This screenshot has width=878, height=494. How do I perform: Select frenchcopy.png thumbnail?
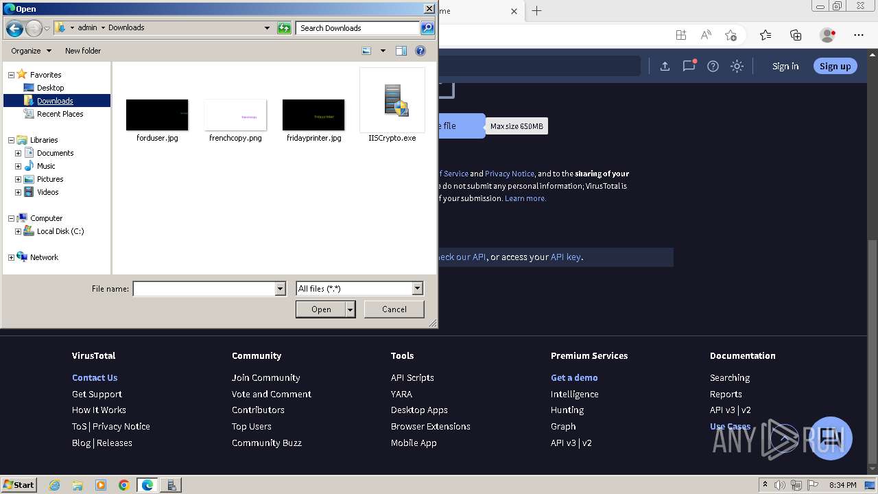pos(235,115)
